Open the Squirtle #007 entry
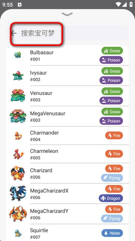Screen dimensions: 135x241 click(x=67, y=233)
